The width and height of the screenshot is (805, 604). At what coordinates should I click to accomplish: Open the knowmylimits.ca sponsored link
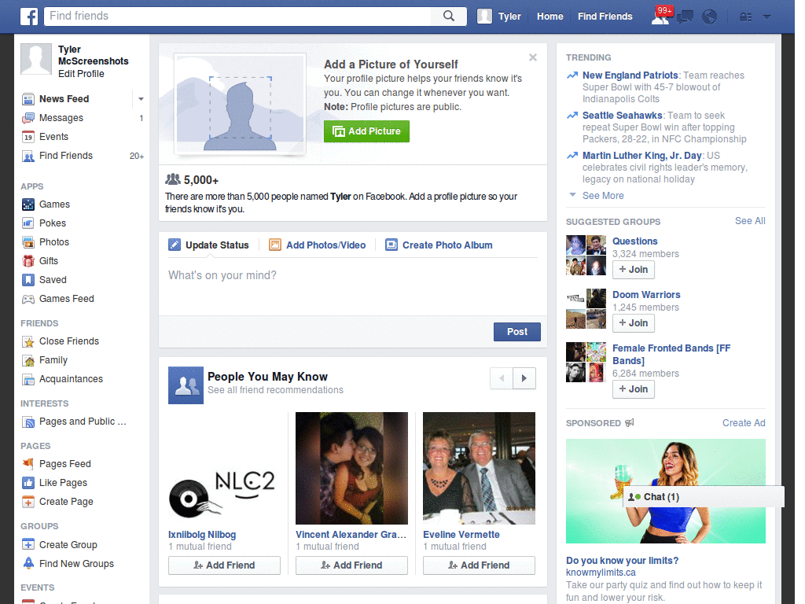(601, 573)
